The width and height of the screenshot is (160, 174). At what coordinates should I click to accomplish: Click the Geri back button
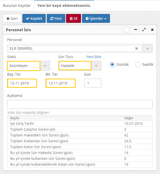12,19
